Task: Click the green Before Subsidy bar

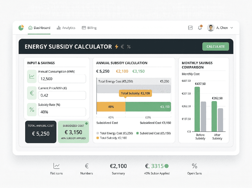Action: pos(197,109)
